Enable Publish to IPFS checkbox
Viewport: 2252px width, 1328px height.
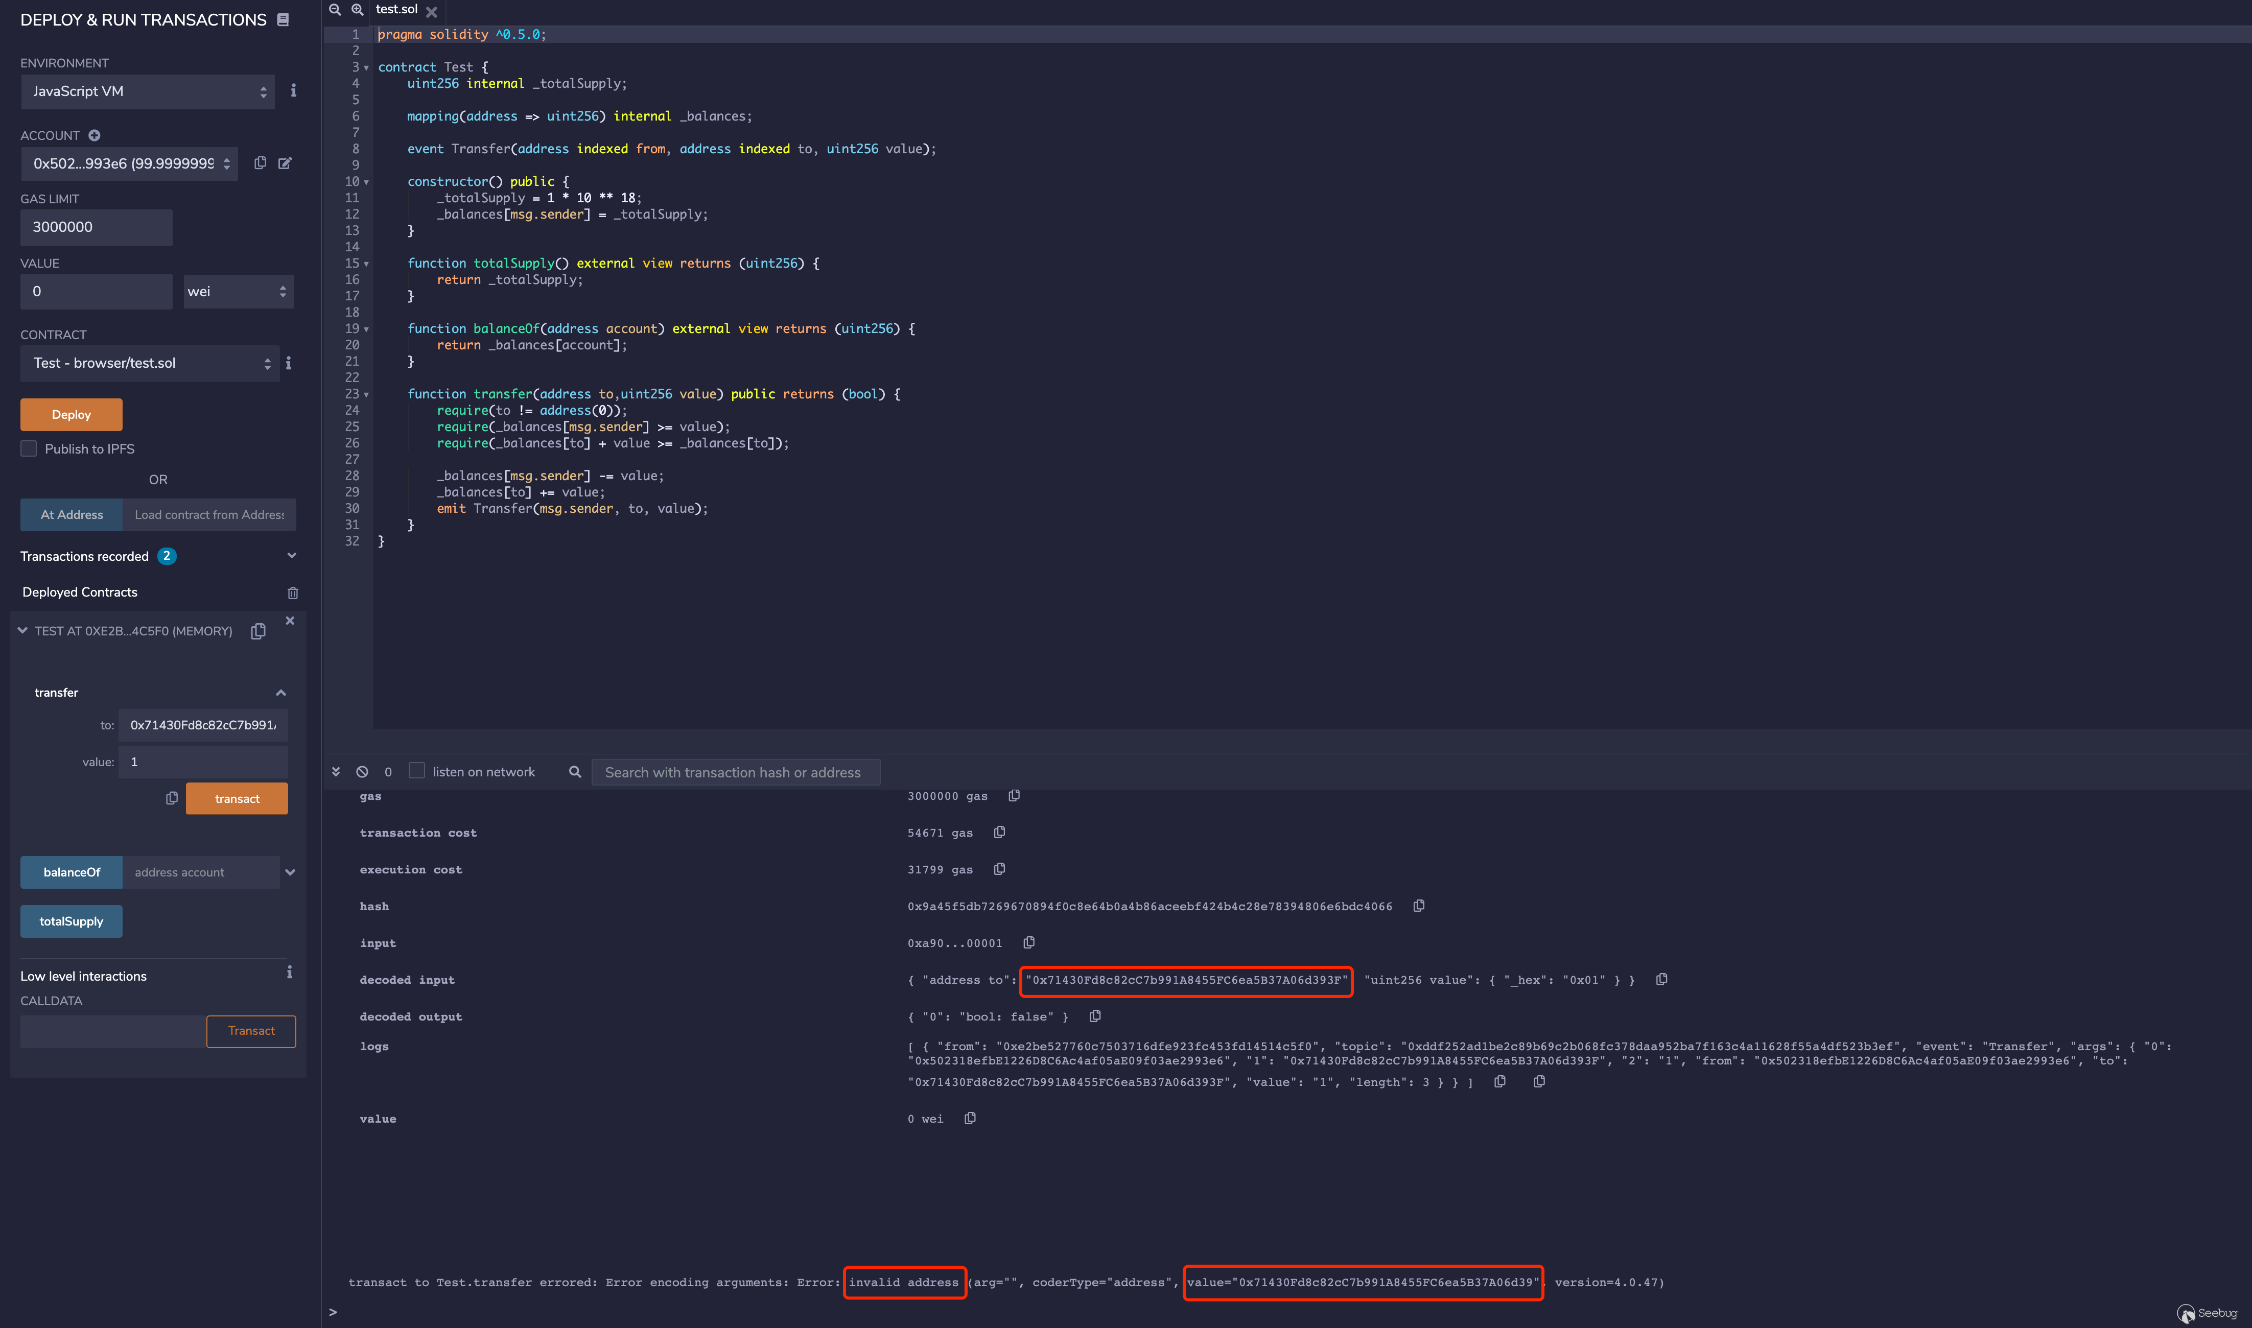click(x=30, y=448)
